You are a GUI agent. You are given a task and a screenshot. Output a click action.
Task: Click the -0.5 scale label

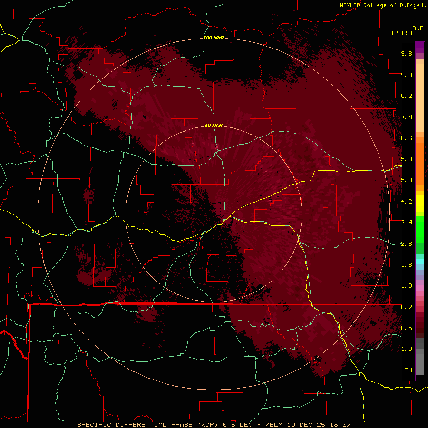point(405,328)
